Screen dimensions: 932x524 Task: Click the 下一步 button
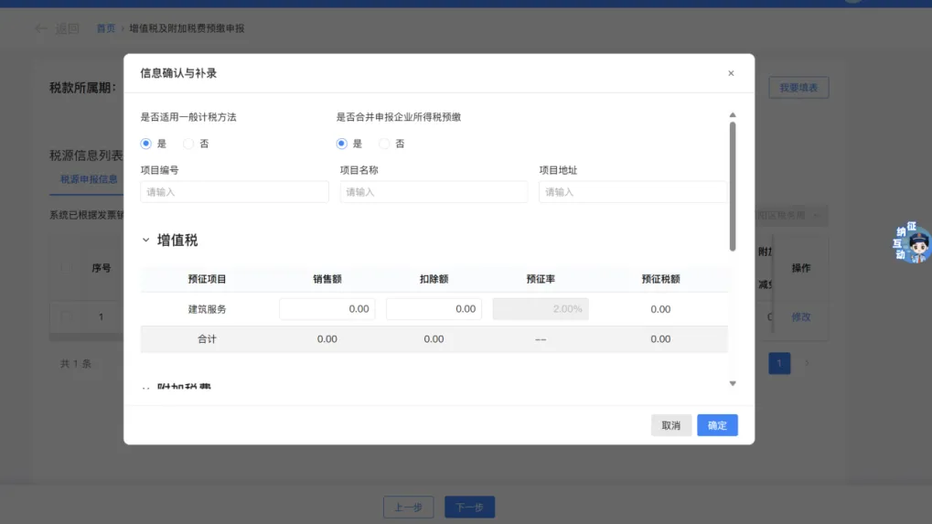469,507
